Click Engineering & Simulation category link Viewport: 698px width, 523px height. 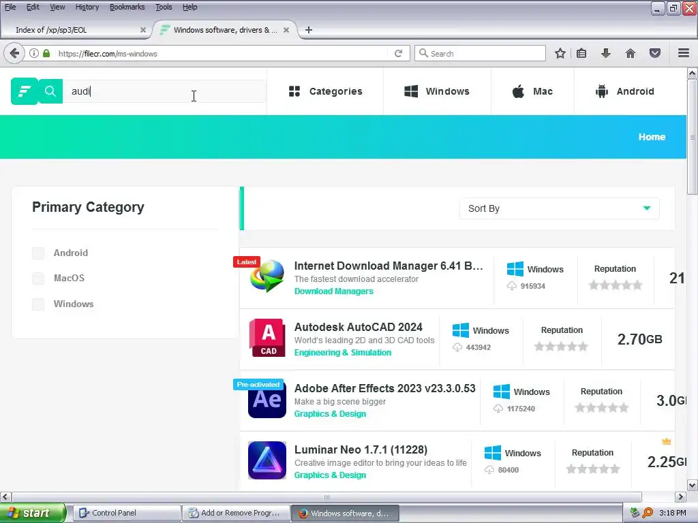pos(343,353)
